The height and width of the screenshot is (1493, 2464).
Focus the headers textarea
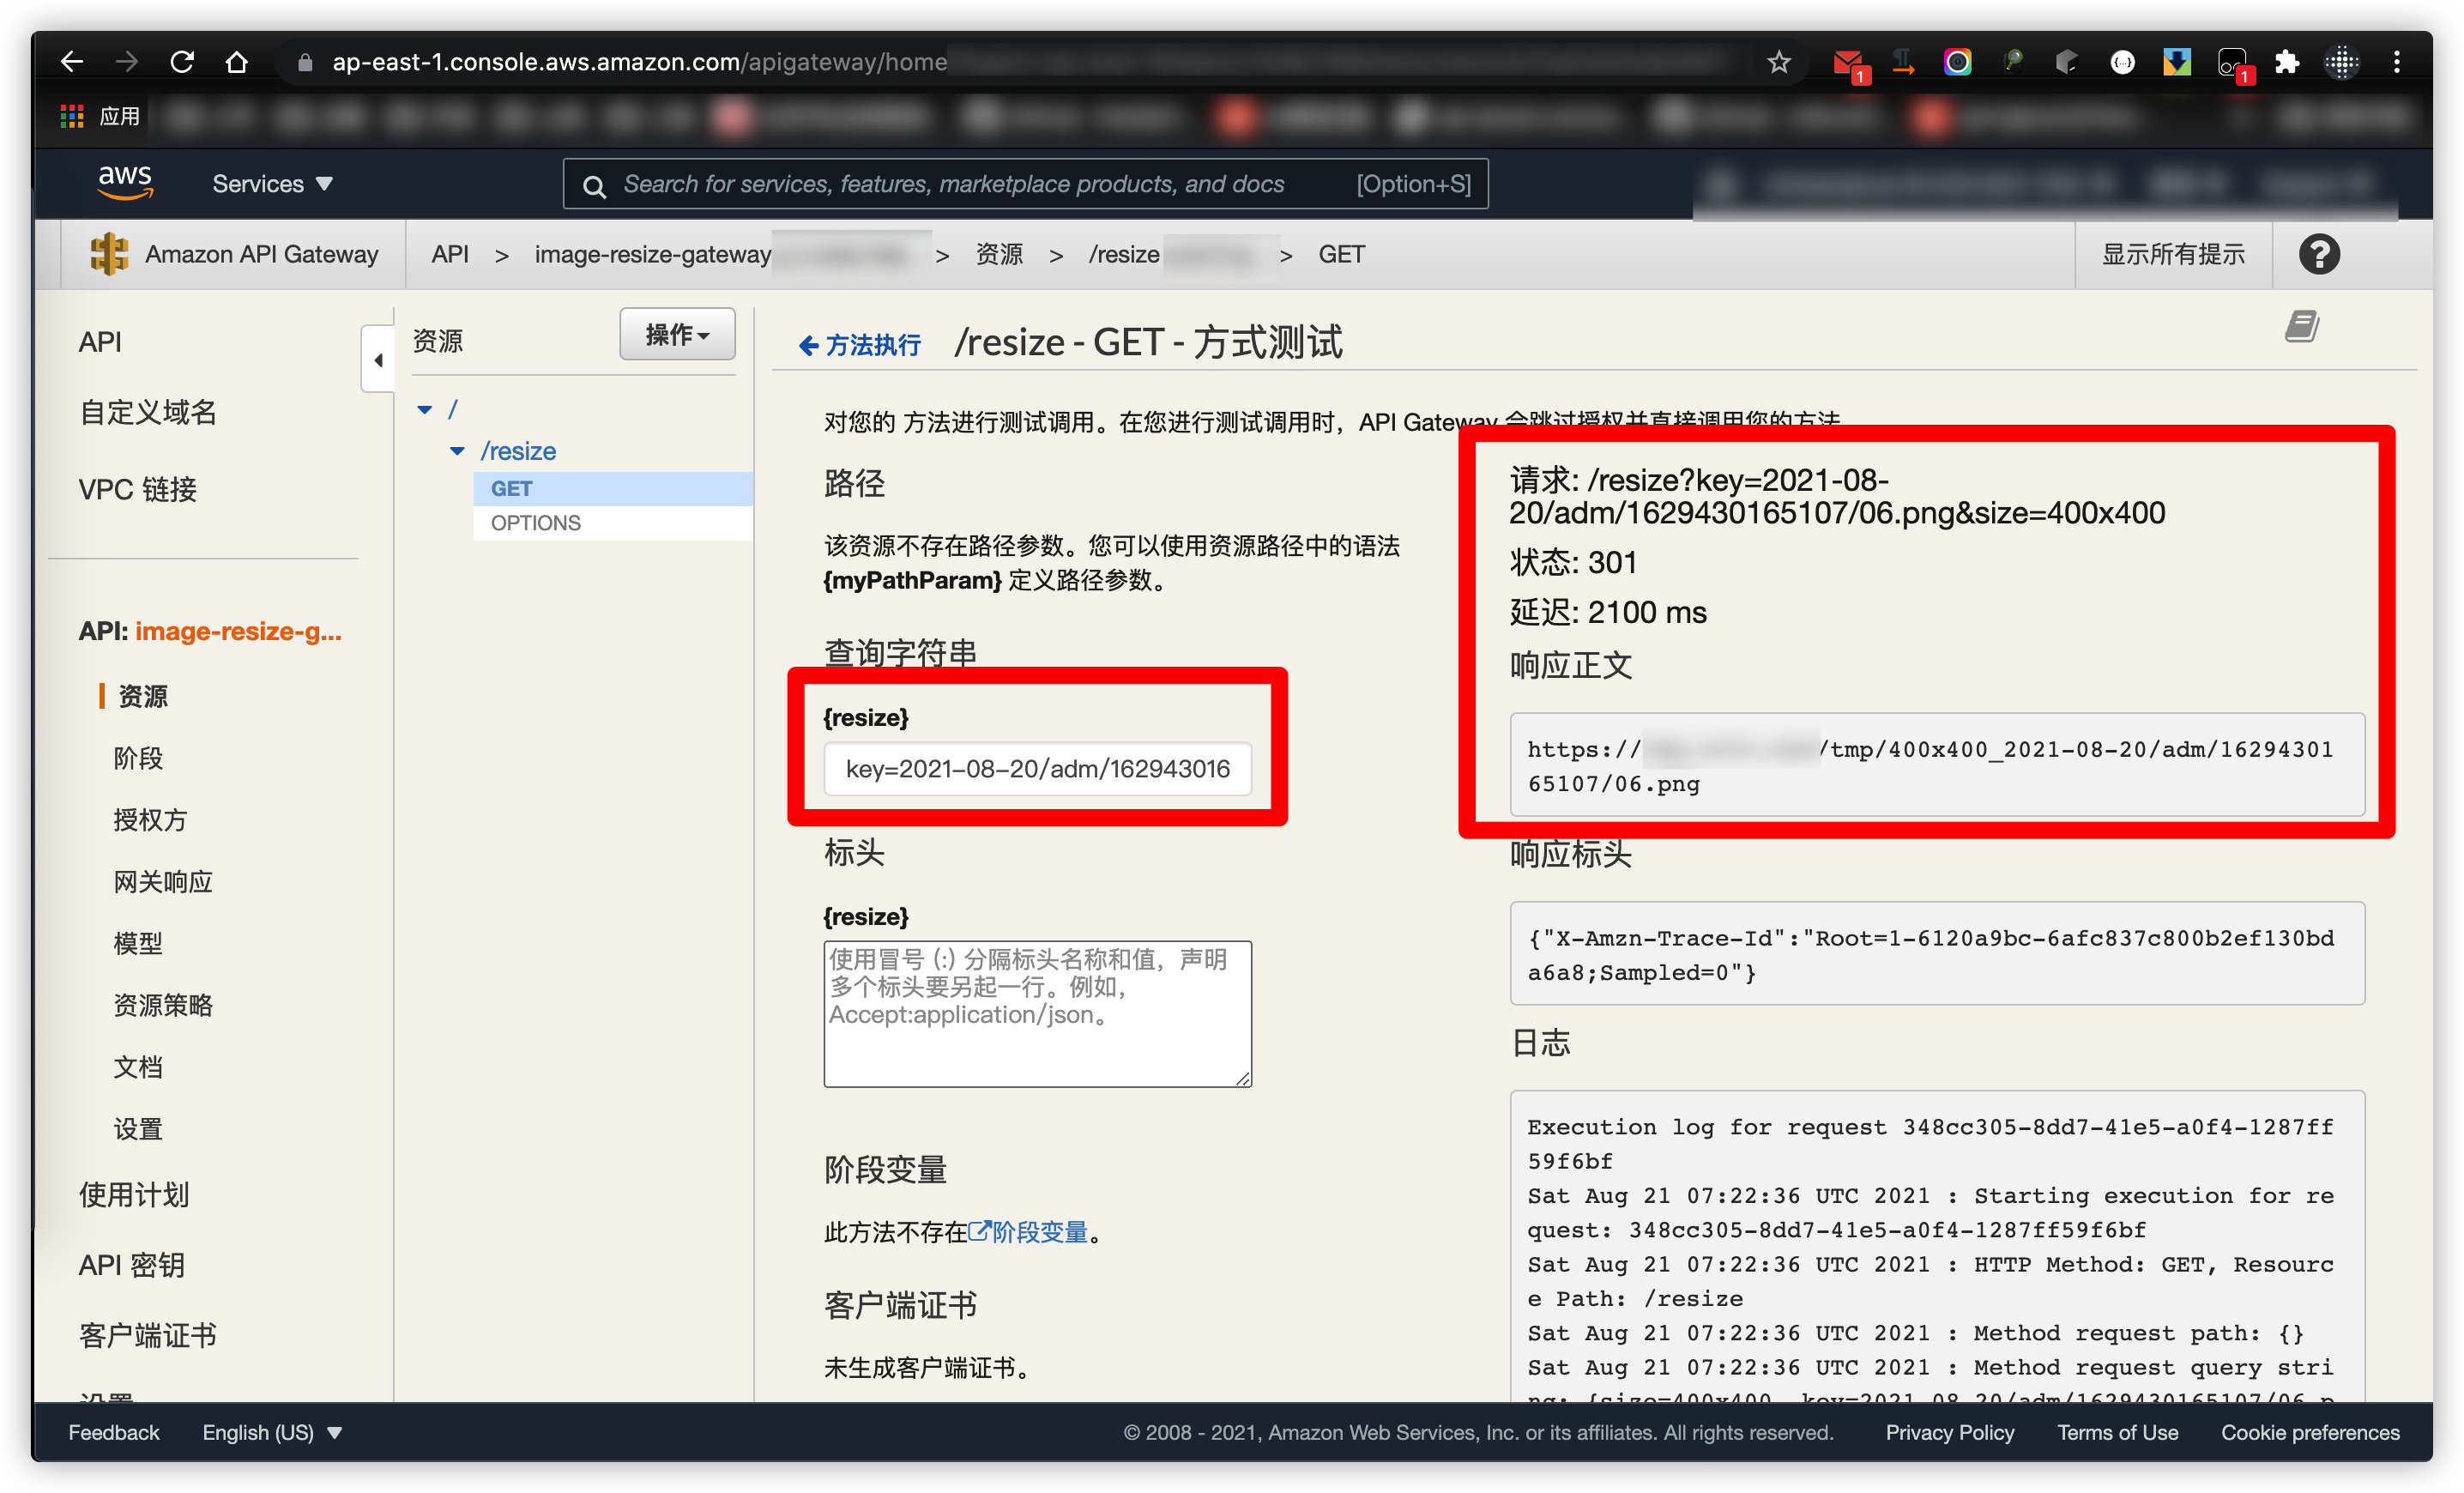tap(1037, 1013)
